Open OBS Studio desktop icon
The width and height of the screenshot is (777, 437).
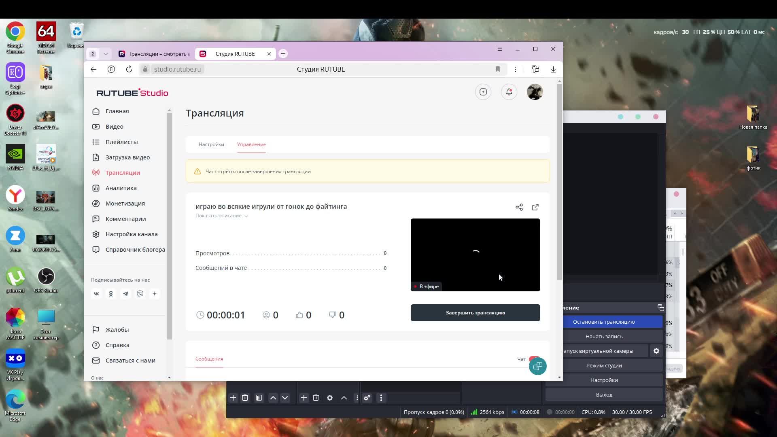[46, 280]
